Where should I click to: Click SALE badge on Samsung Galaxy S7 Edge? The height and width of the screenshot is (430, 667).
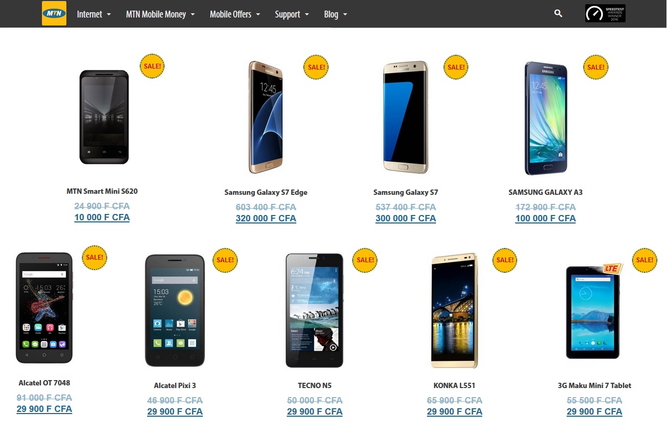coord(316,67)
